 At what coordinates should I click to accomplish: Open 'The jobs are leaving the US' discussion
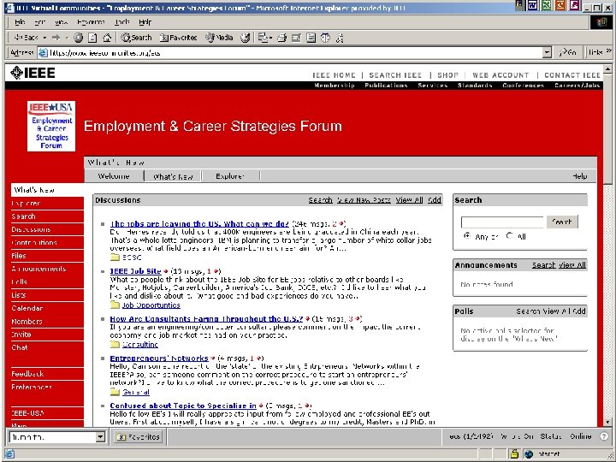(x=199, y=224)
